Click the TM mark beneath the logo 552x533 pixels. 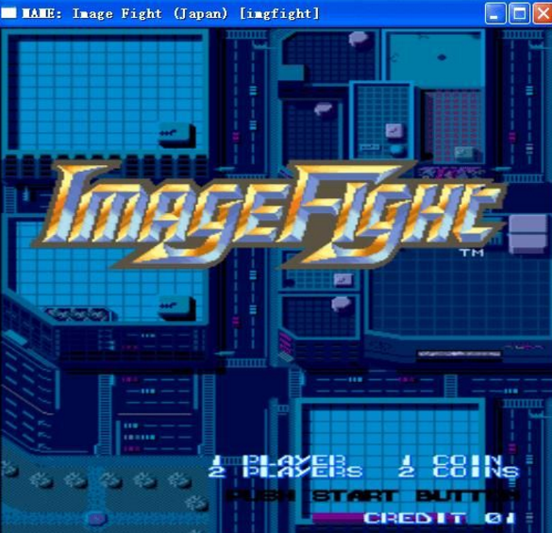point(472,253)
